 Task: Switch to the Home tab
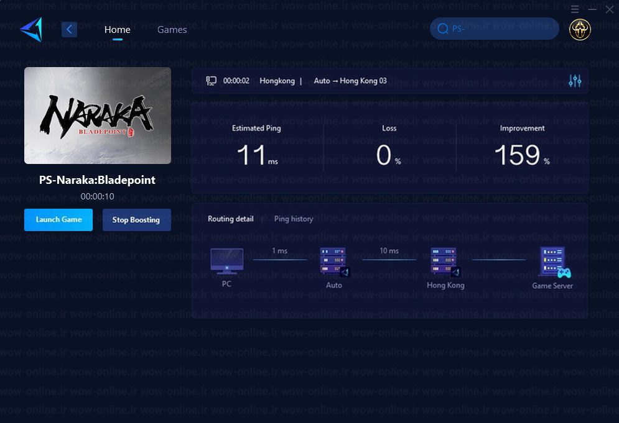(117, 30)
